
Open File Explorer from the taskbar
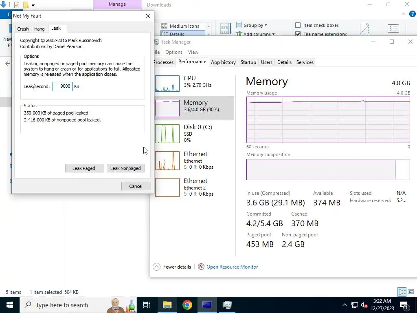pyautogui.click(x=167, y=305)
